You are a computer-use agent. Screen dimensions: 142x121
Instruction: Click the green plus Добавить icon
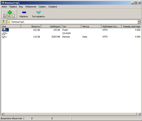[x=10, y=12]
